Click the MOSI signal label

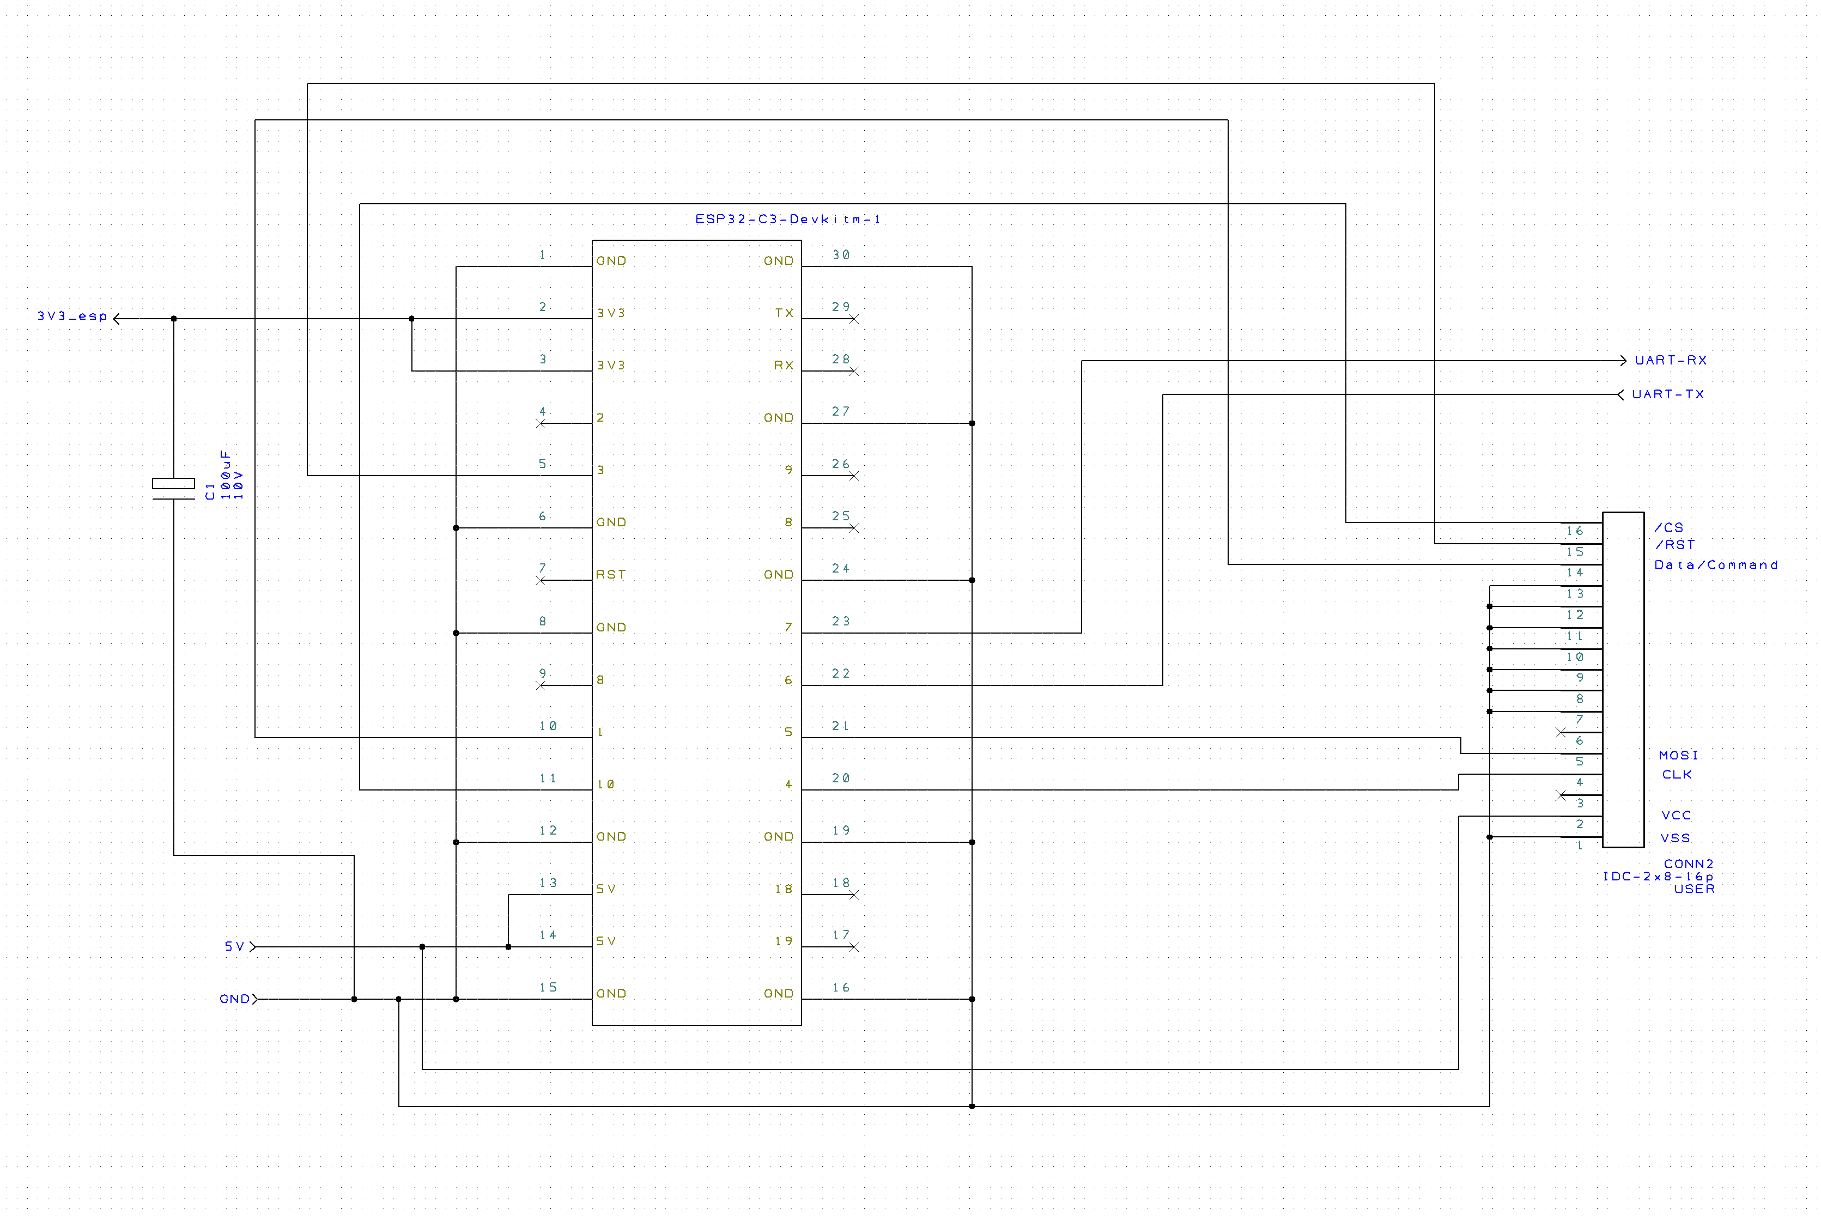point(1678,755)
